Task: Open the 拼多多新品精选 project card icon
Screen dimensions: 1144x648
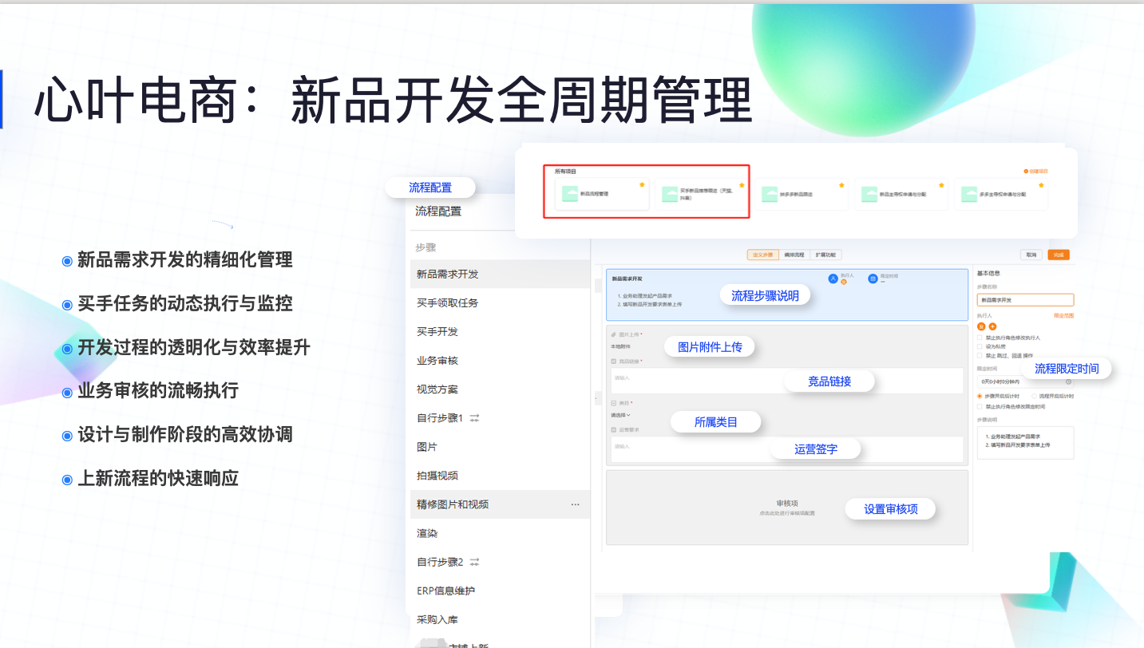Action: coord(770,194)
